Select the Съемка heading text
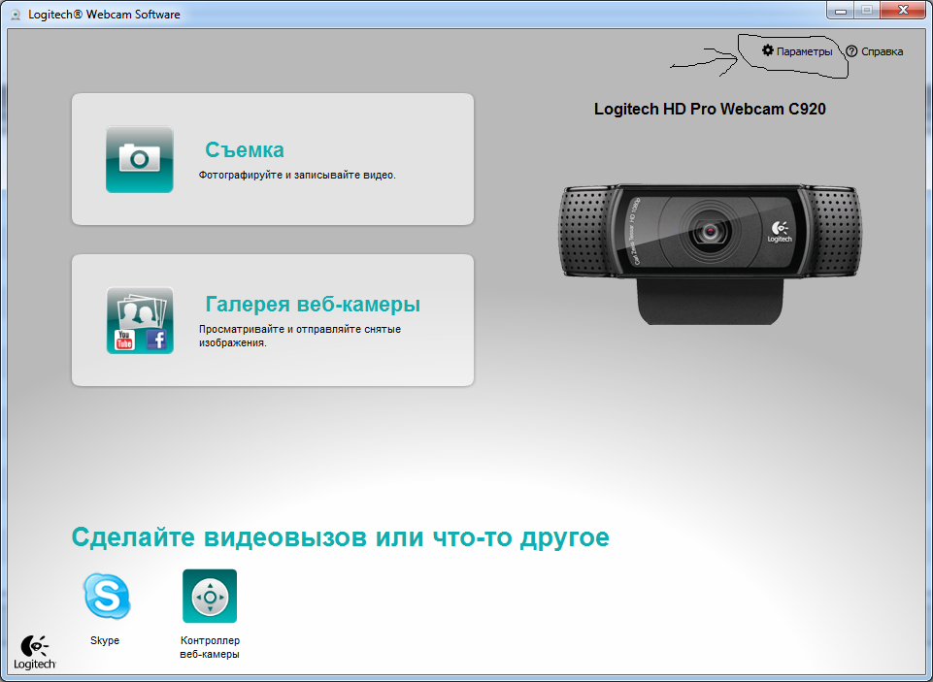 pyautogui.click(x=245, y=150)
